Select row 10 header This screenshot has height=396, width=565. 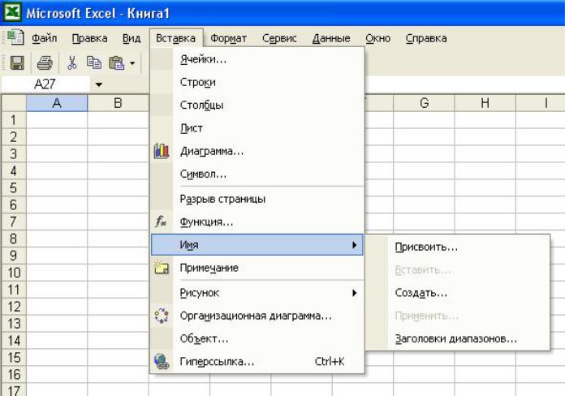[x=14, y=273]
